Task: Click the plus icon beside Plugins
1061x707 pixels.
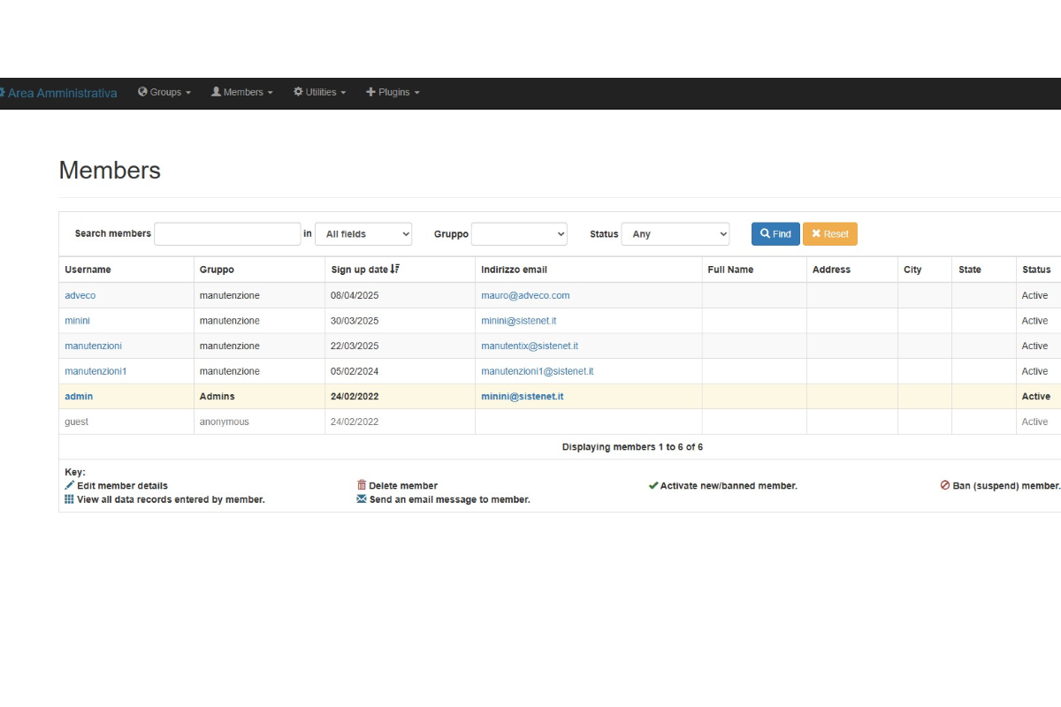Action: click(x=371, y=92)
